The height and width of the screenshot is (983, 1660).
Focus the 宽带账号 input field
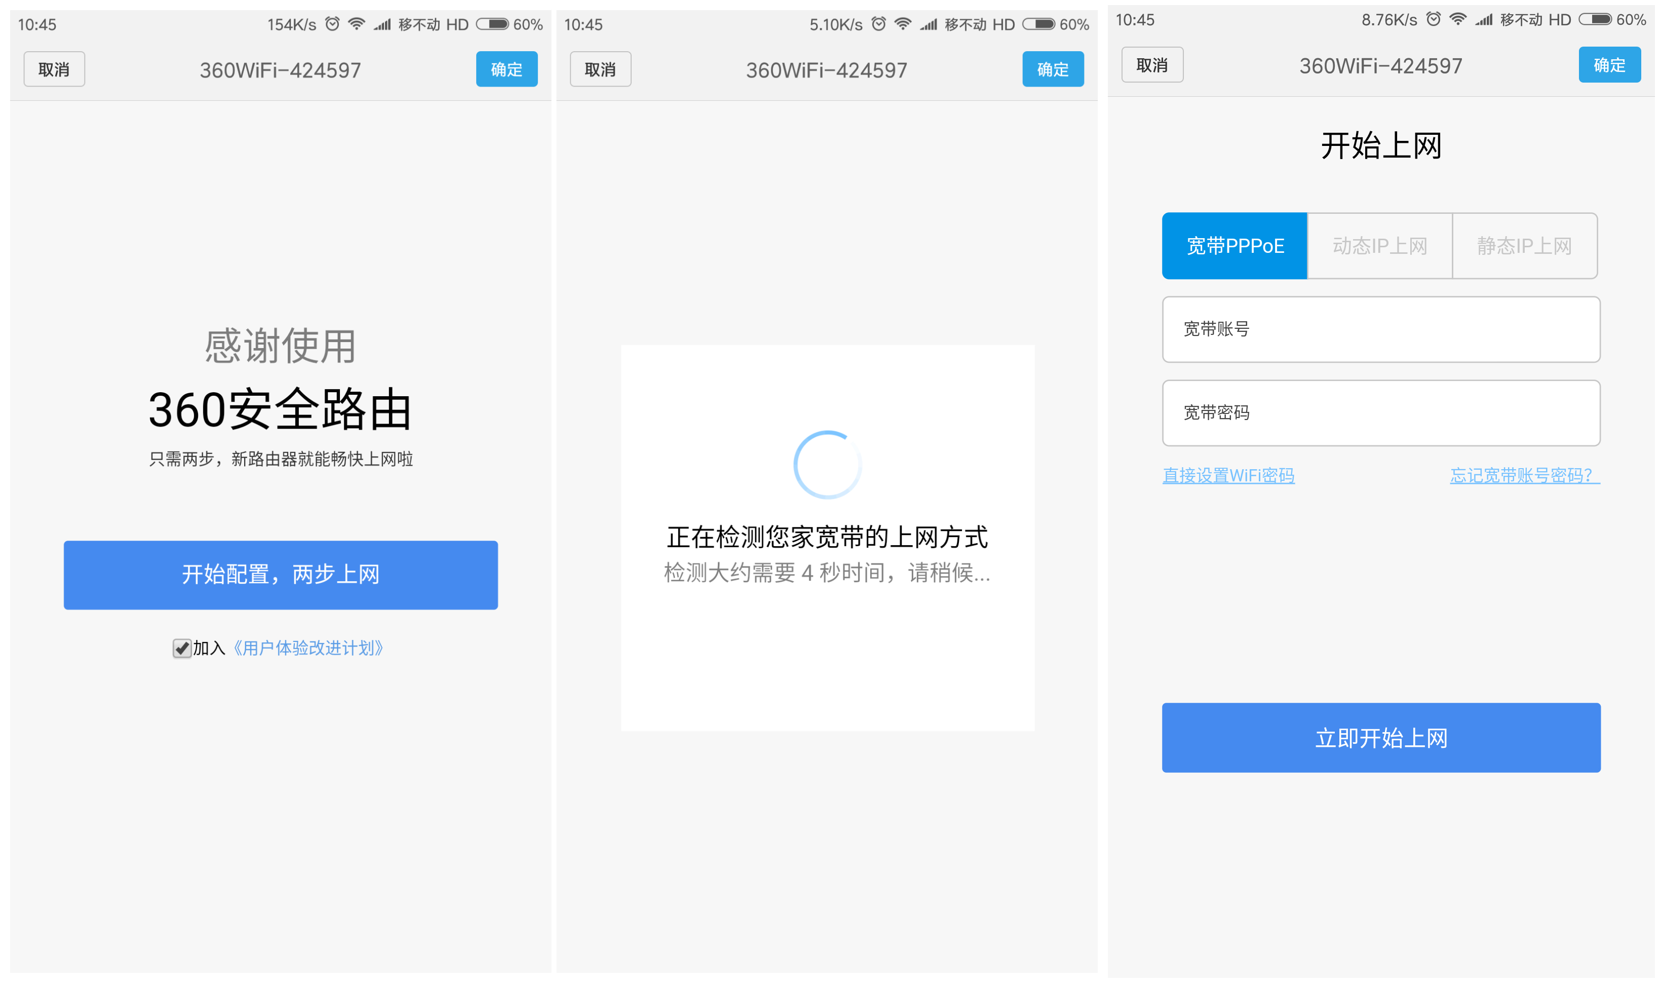(1382, 329)
